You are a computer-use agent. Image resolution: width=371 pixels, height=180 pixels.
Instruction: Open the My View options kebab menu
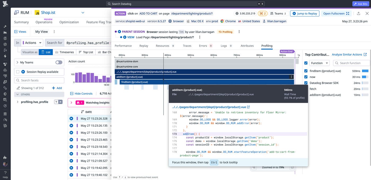click(x=54, y=32)
